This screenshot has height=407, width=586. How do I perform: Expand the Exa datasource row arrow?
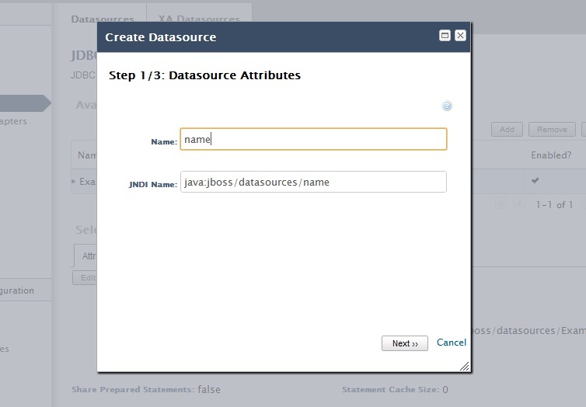[x=74, y=182]
